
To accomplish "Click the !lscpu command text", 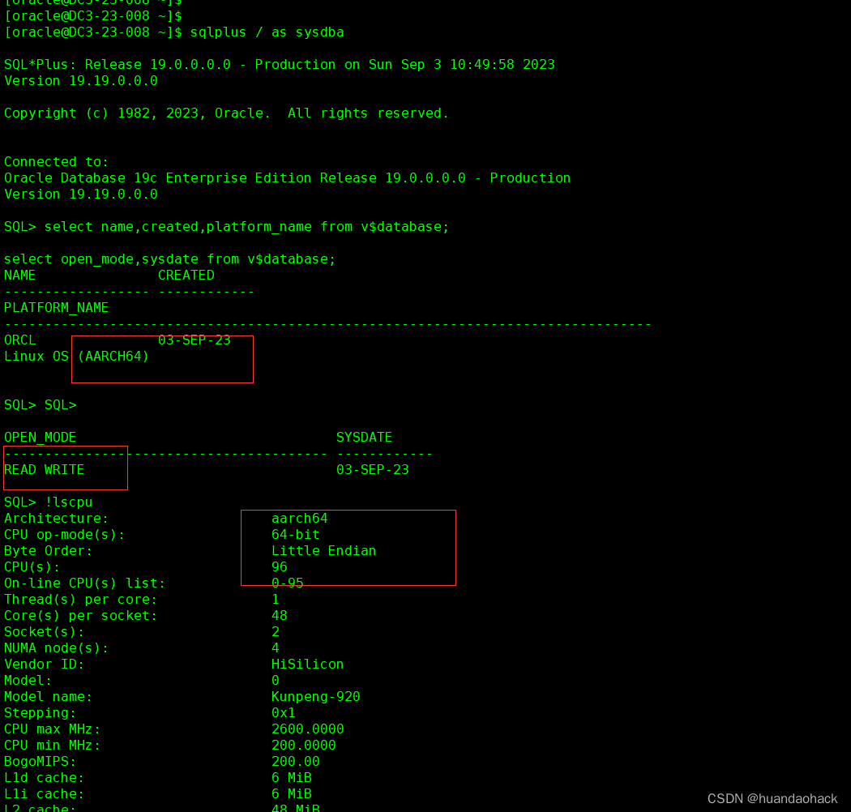I will 69,502.
